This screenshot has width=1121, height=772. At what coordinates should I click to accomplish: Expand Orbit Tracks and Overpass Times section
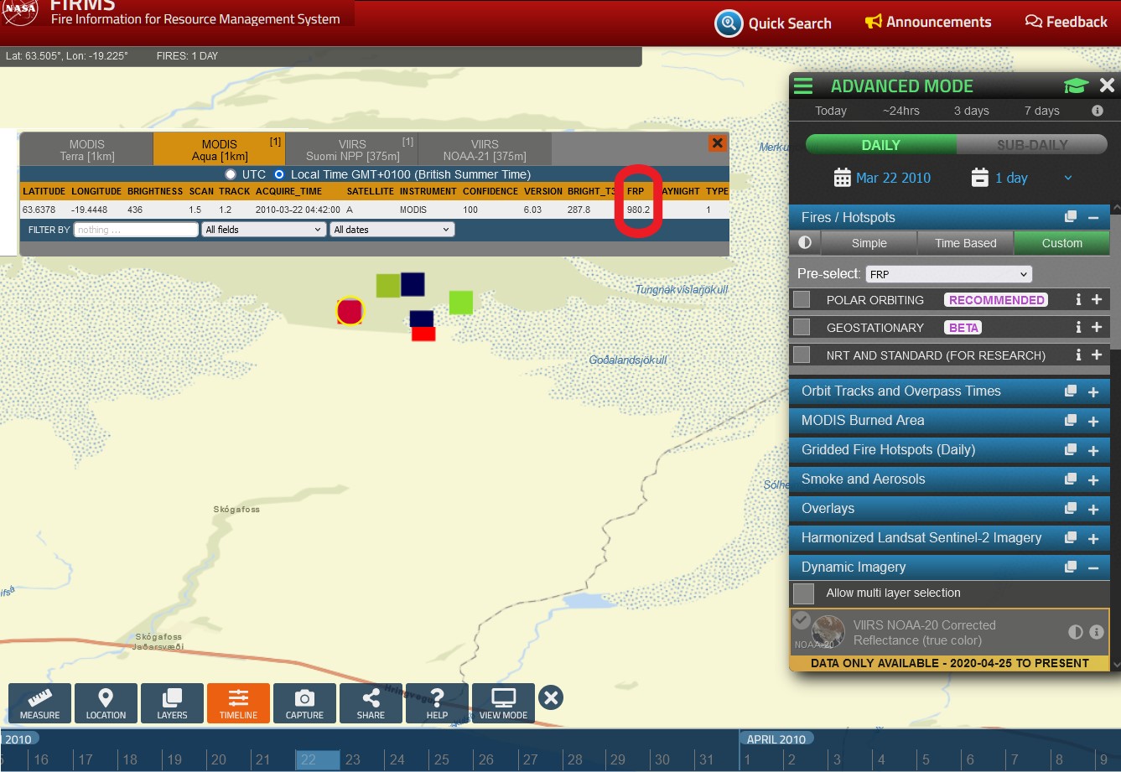point(1093,391)
